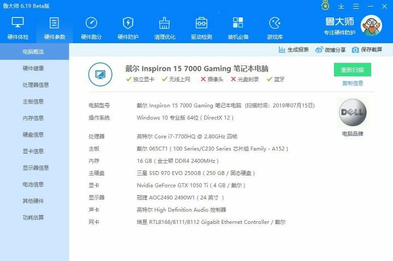Image resolution: width=393 pixels, height=261 pixels.
Task: Open the 驱动检测 driver detection section
Action: tap(201, 28)
